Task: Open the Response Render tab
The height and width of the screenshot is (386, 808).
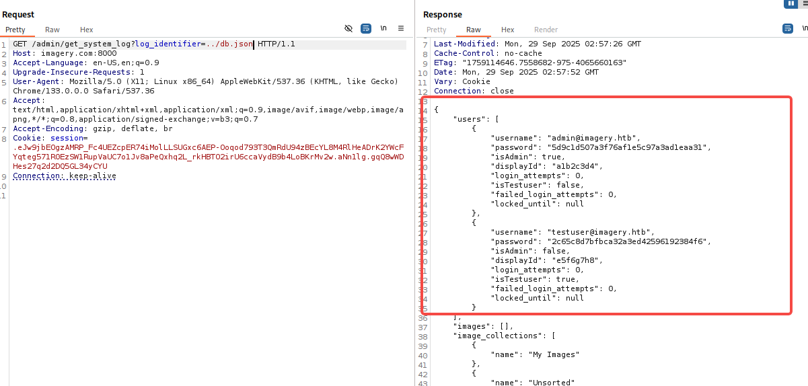Action: click(x=546, y=30)
